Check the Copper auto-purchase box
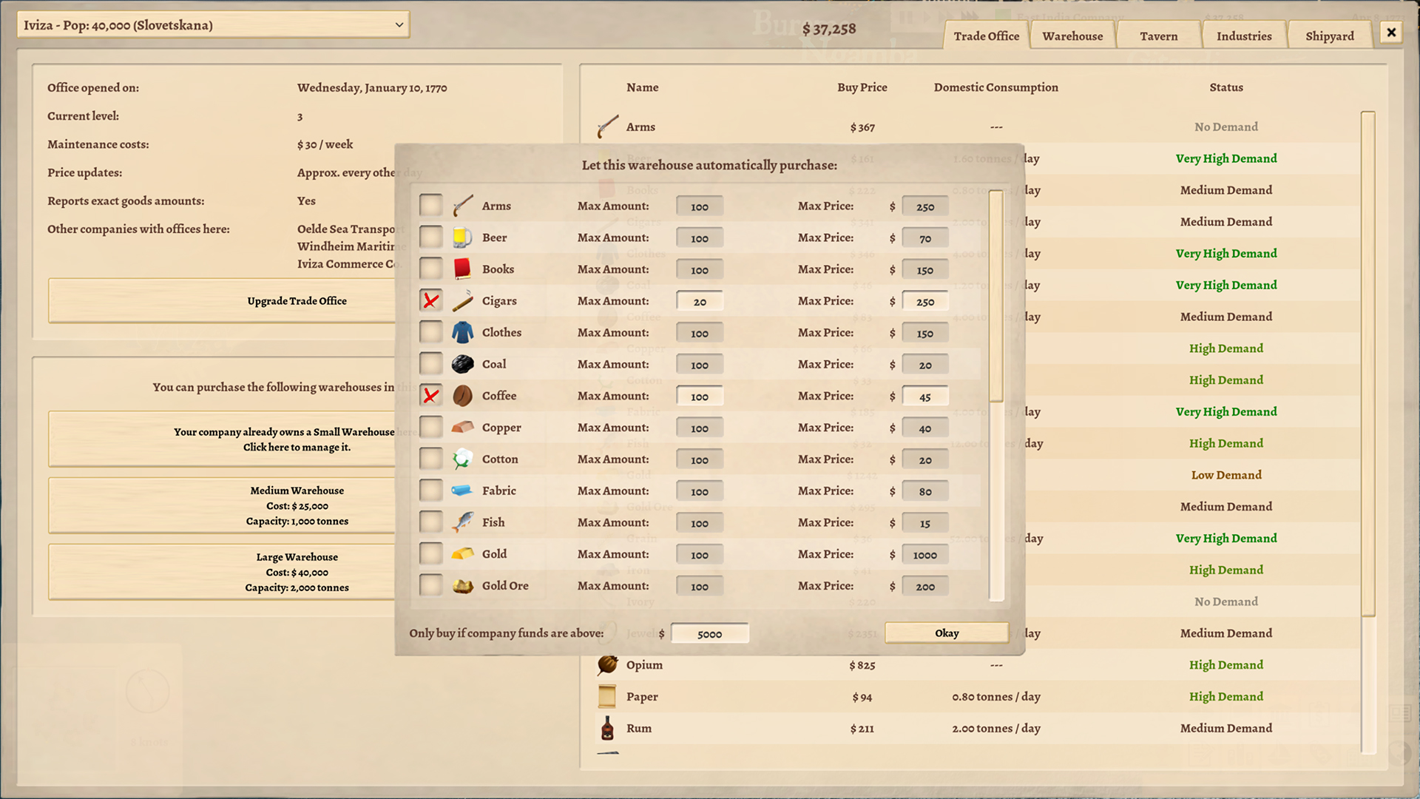1420x799 pixels. pyautogui.click(x=430, y=427)
